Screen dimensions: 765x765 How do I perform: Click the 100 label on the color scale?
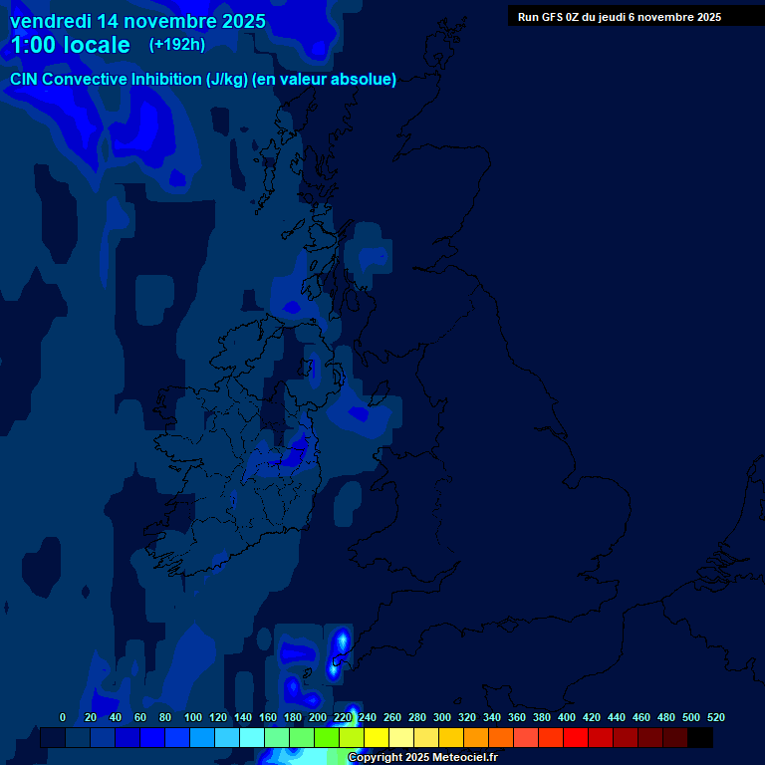click(x=193, y=717)
